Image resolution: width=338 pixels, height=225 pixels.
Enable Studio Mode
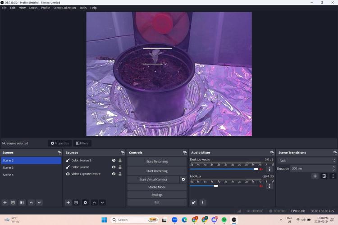coord(157,187)
